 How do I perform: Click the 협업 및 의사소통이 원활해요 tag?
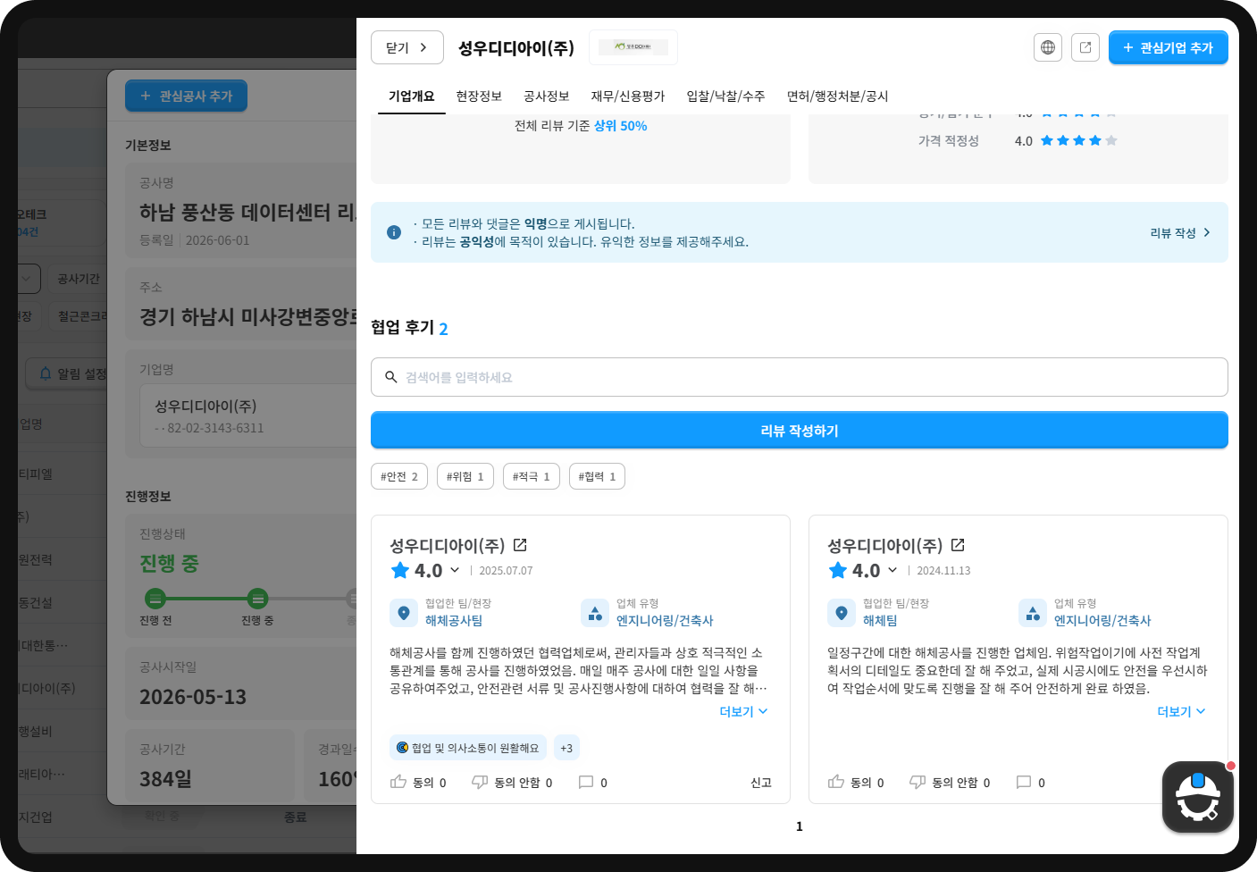[468, 748]
